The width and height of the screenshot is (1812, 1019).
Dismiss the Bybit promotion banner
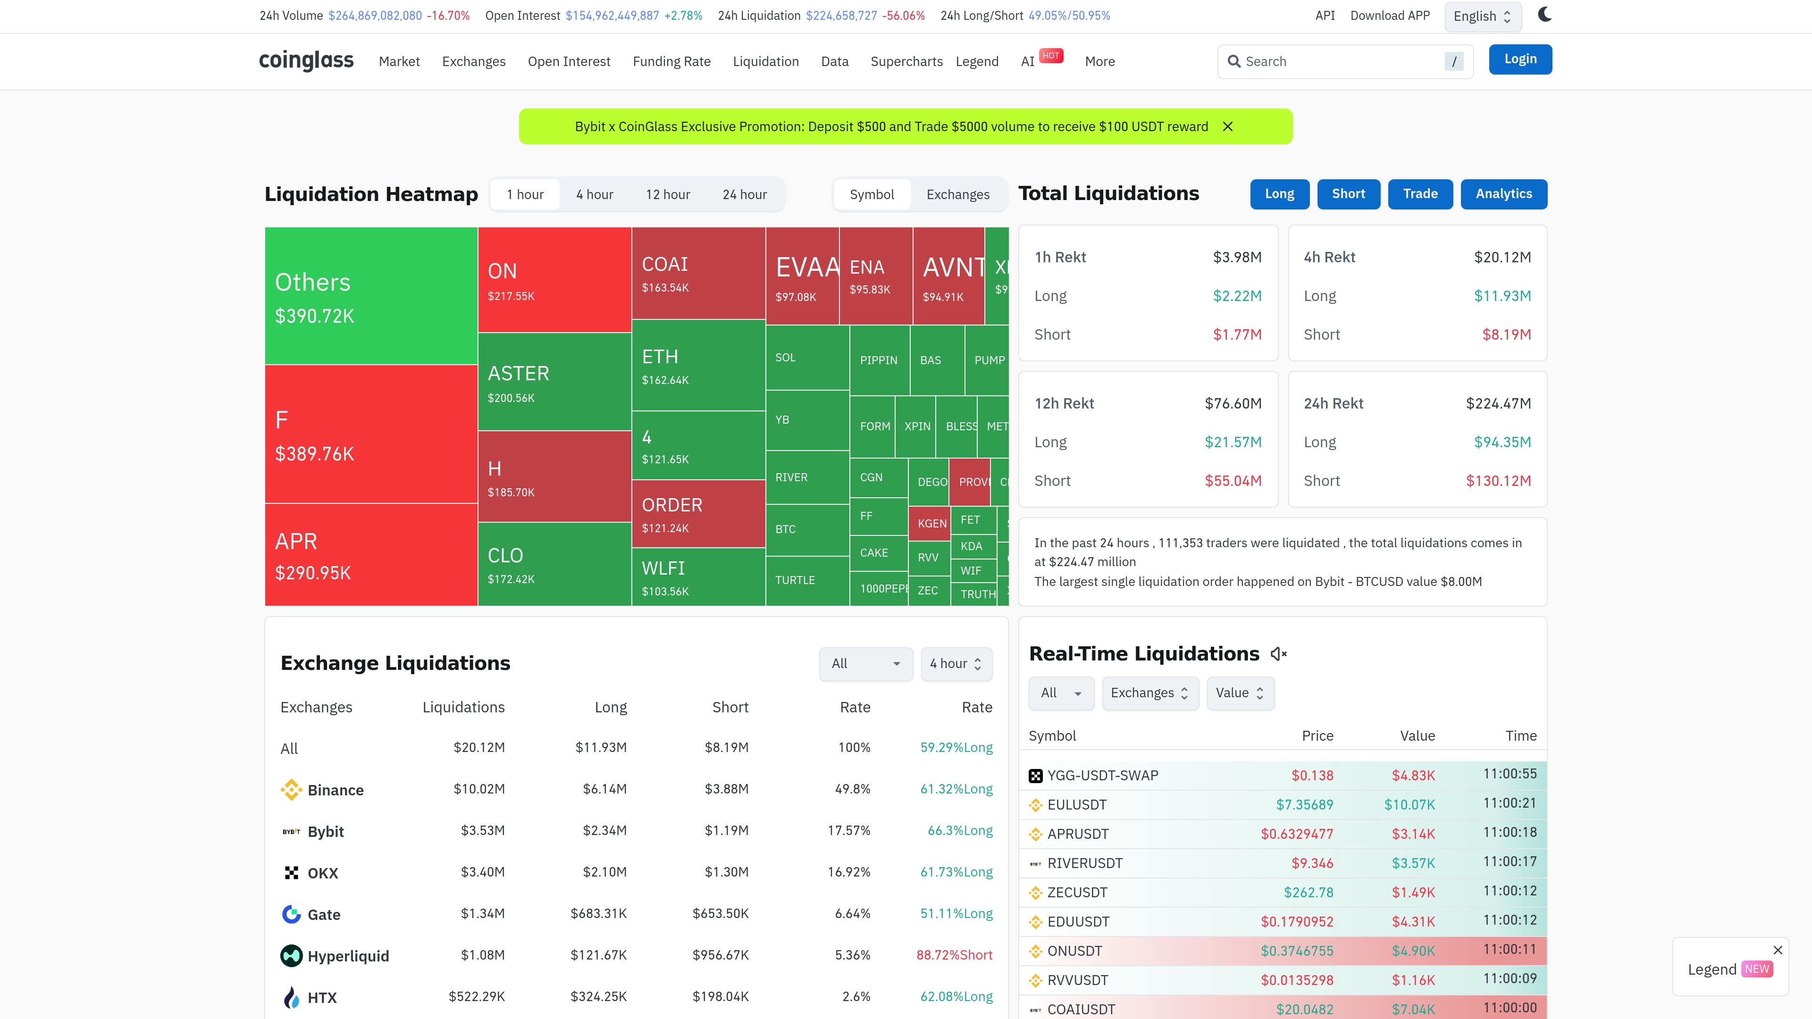pos(1227,126)
